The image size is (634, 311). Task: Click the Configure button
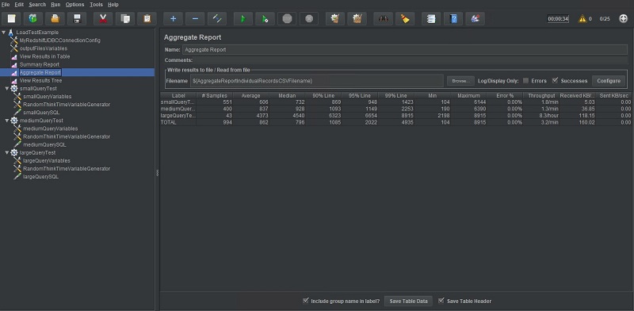click(x=609, y=81)
